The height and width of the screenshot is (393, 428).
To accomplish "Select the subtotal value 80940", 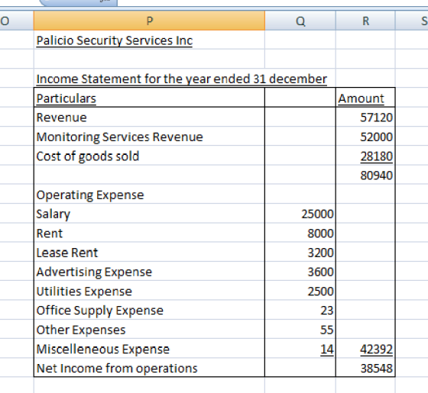I will point(365,175).
